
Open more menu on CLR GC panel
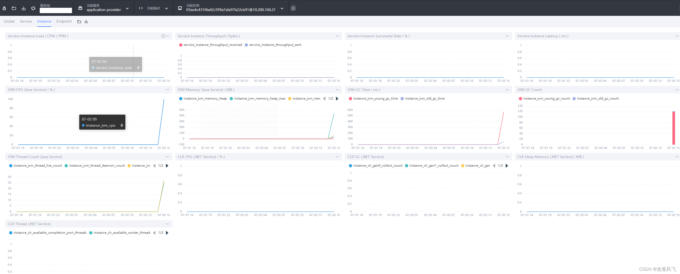click(x=507, y=157)
